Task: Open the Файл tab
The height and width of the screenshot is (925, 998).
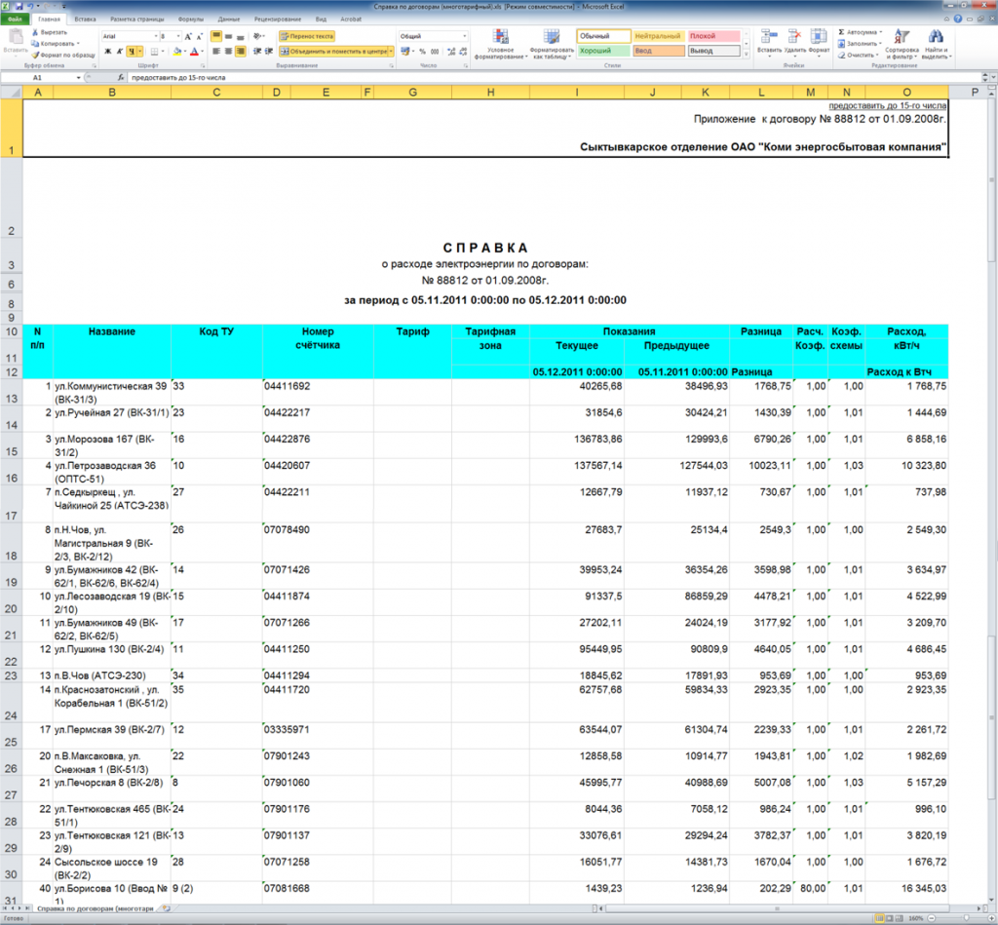Action: coord(15,19)
